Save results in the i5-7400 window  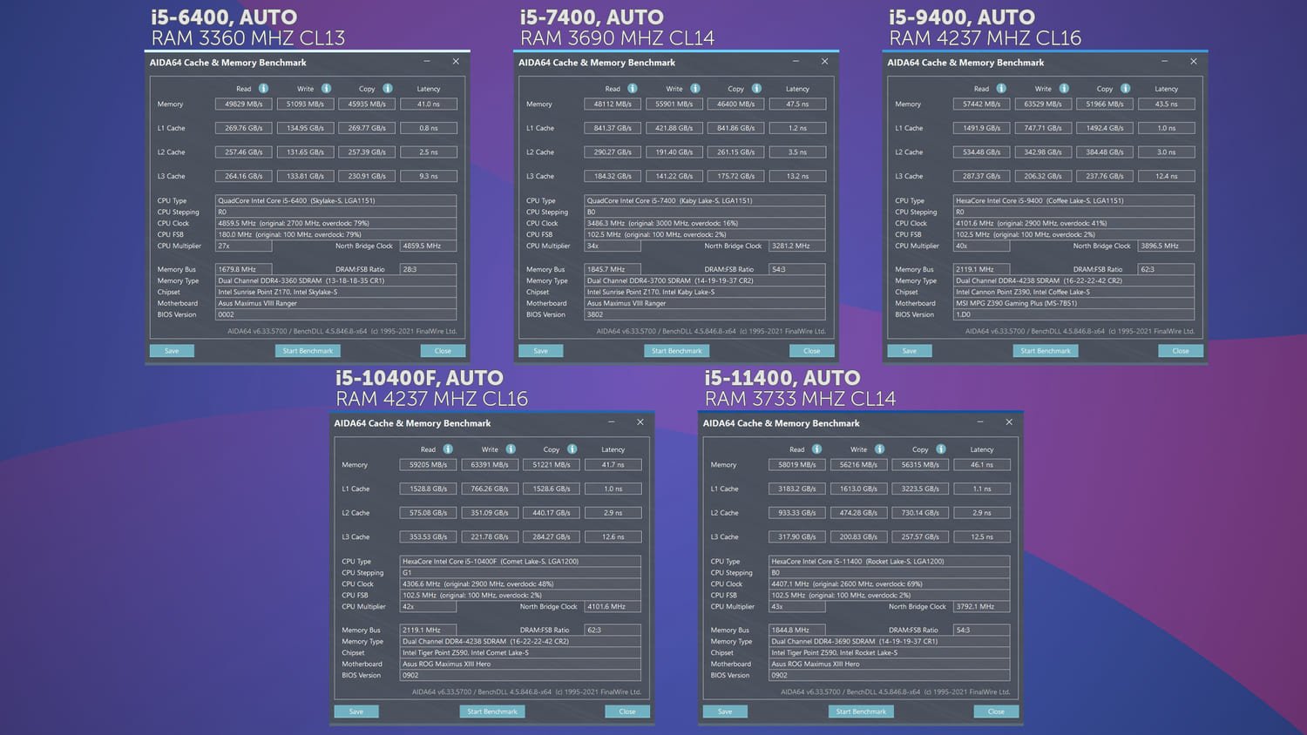tap(540, 351)
